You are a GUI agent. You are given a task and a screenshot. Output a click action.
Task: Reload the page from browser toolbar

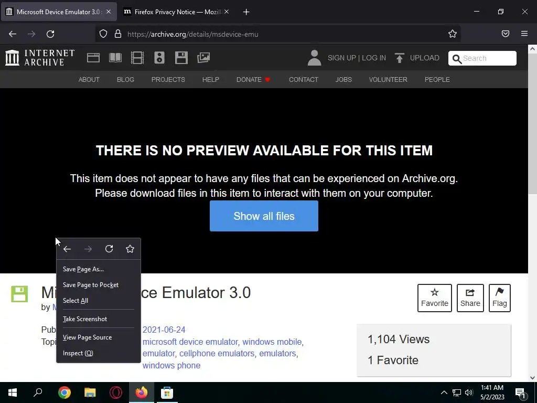point(50,34)
